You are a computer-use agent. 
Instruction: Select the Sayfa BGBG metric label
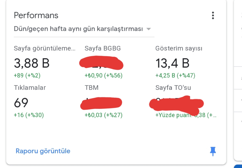103,48
